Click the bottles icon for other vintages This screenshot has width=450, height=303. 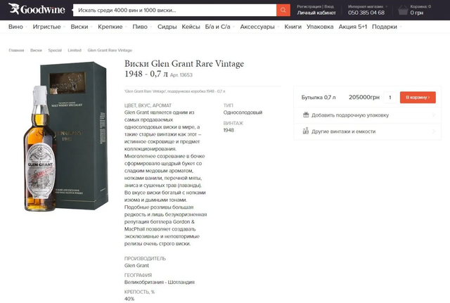pyautogui.click(x=306, y=131)
